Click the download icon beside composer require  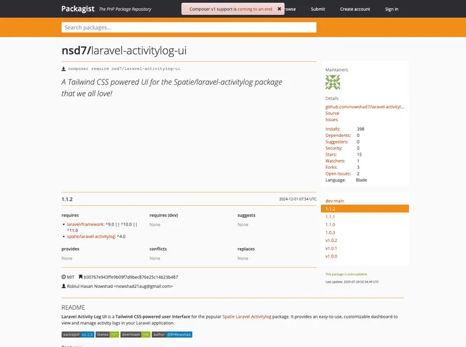[63, 68]
